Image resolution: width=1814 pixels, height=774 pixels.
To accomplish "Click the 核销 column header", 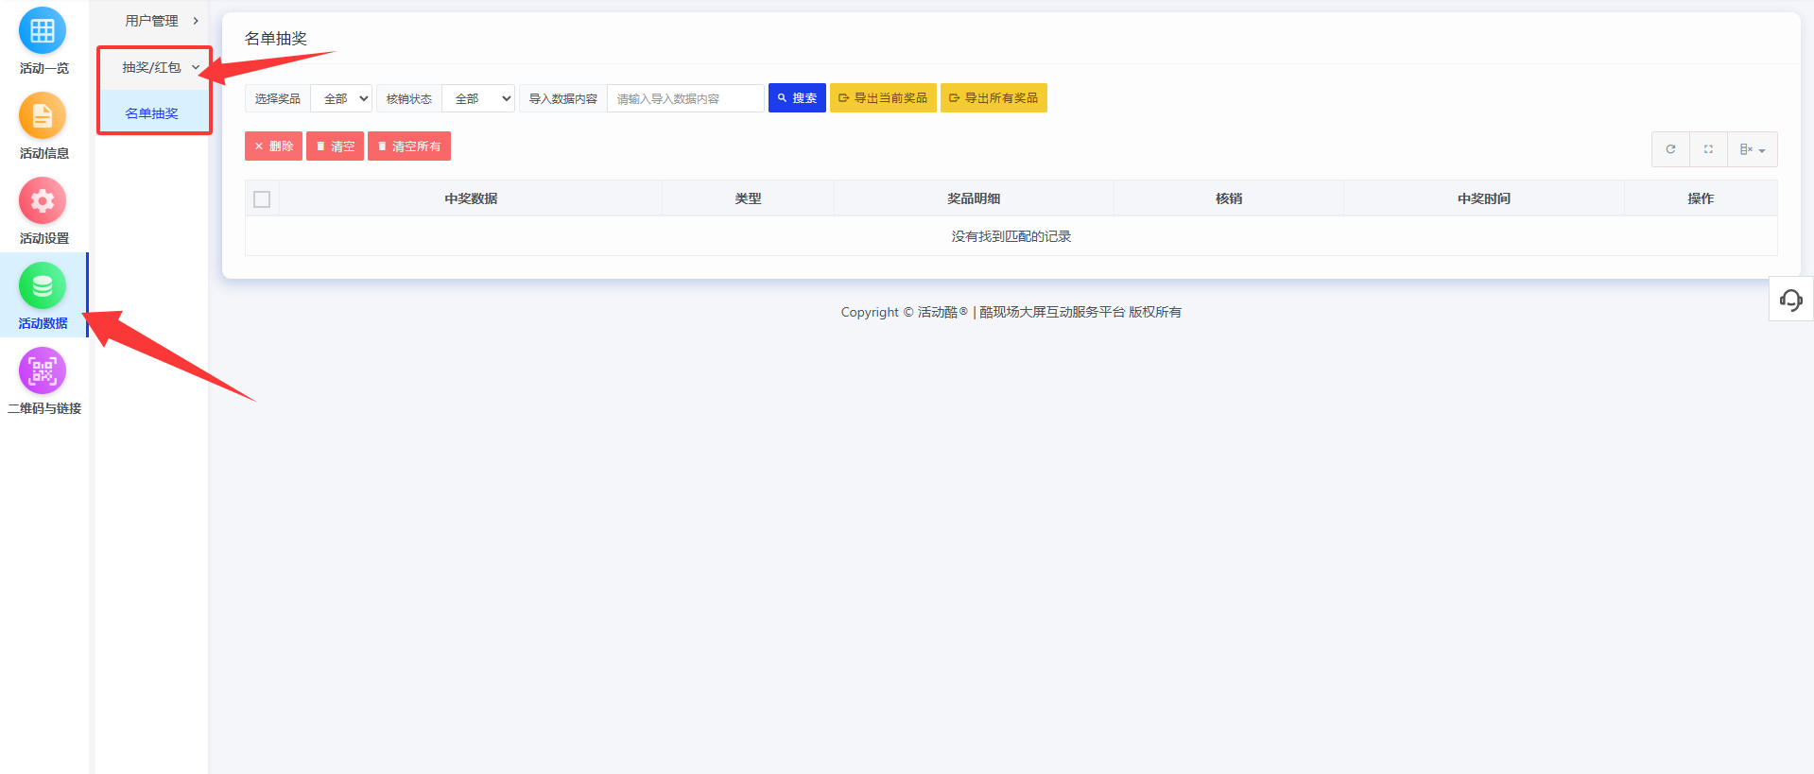I will tap(1229, 198).
